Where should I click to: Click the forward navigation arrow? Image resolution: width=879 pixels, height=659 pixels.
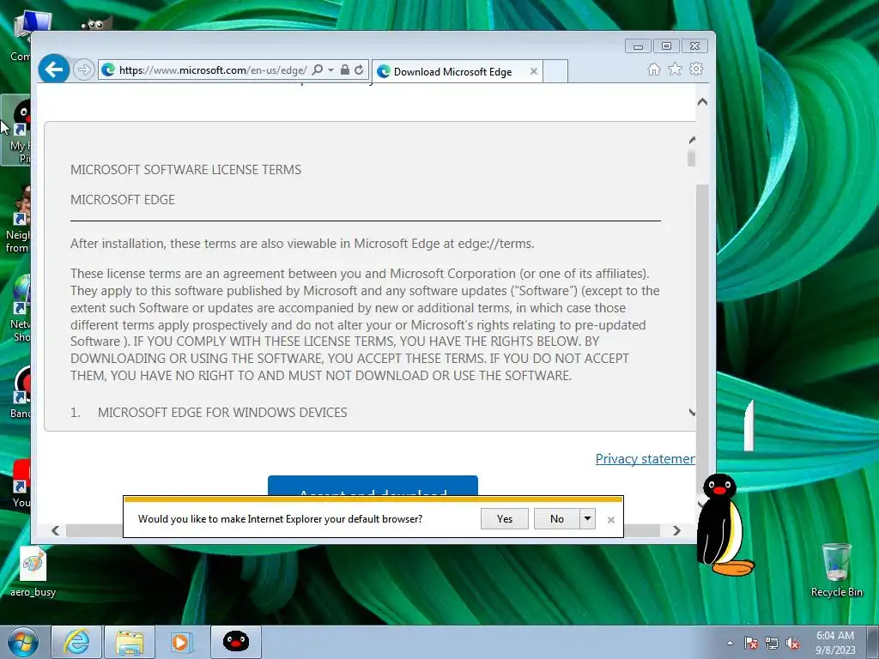click(x=83, y=70)
